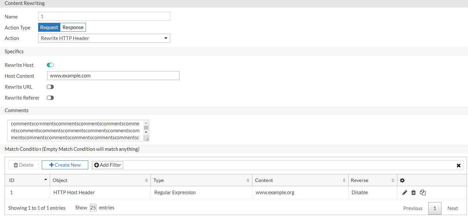Click the trash icon on Delete button
Viewport: 468px width, 216px height.
tap(16, 165)
